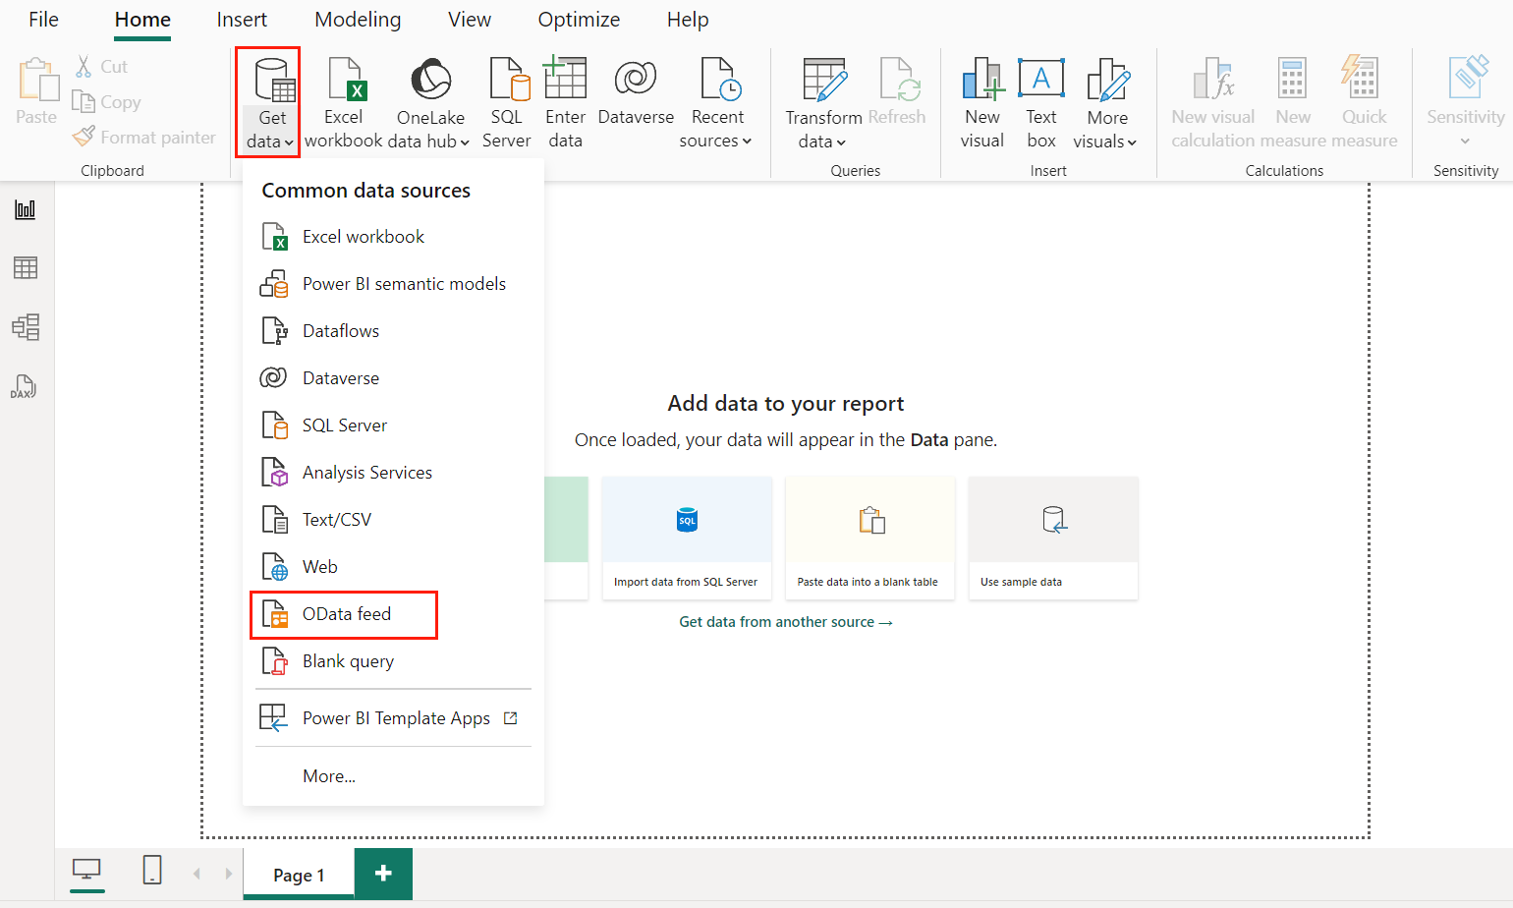1513x908 pixels.
Task: Open the File menu
Action: (x=42, y=19)
